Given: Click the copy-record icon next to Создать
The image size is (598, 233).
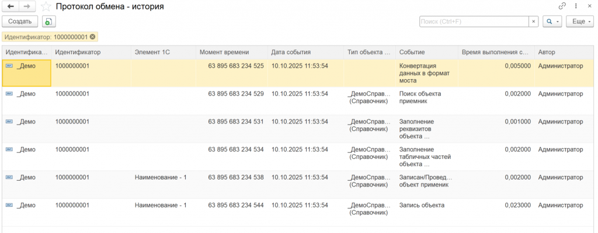Looking at the screenshot, I should [48, 22].
